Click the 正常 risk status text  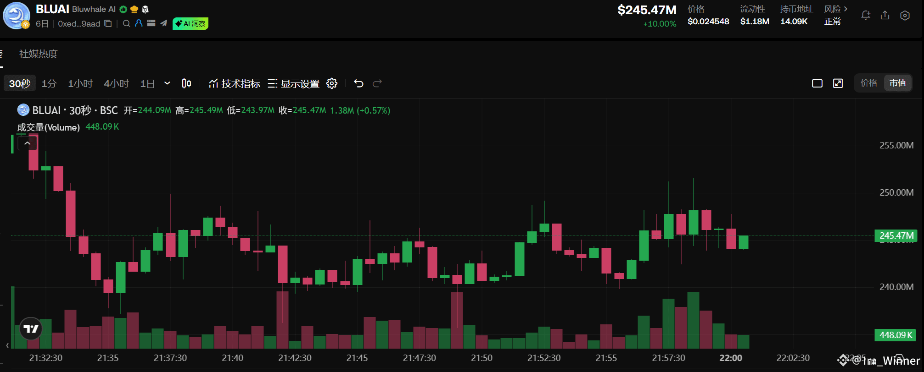833,22
